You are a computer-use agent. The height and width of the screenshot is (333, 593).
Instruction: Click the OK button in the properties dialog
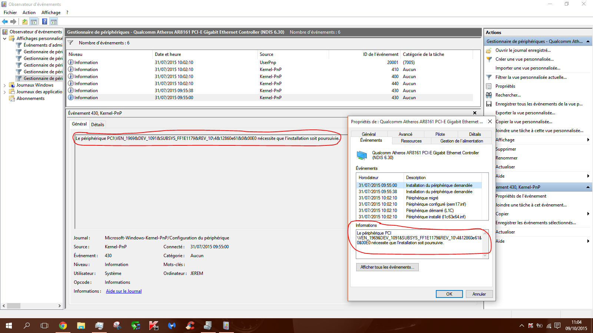tap(449, 294)
